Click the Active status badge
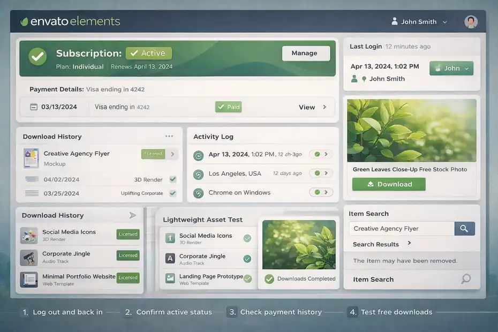 149,53
